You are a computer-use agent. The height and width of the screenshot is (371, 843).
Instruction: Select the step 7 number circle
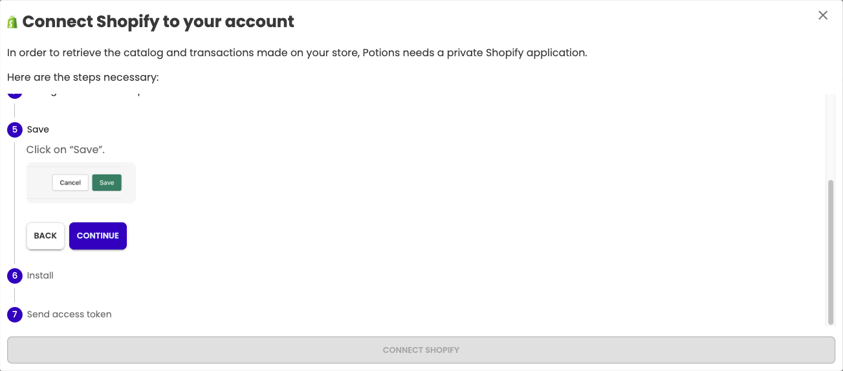14,314
